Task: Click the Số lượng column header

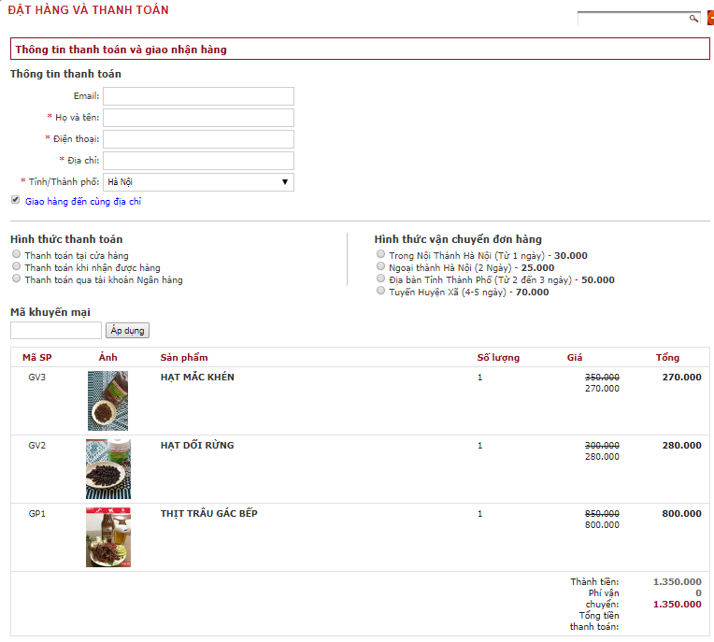Action: tap(498, 357)
